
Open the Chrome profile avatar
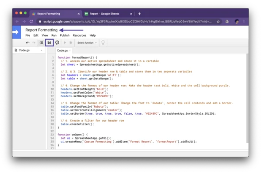(237, 22)
